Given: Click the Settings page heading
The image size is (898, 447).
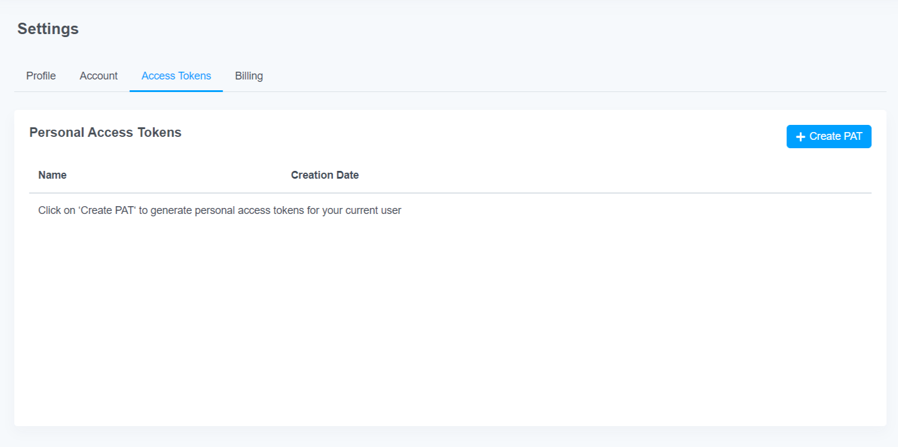Looking at the screenshot, I should pos(48,29).
